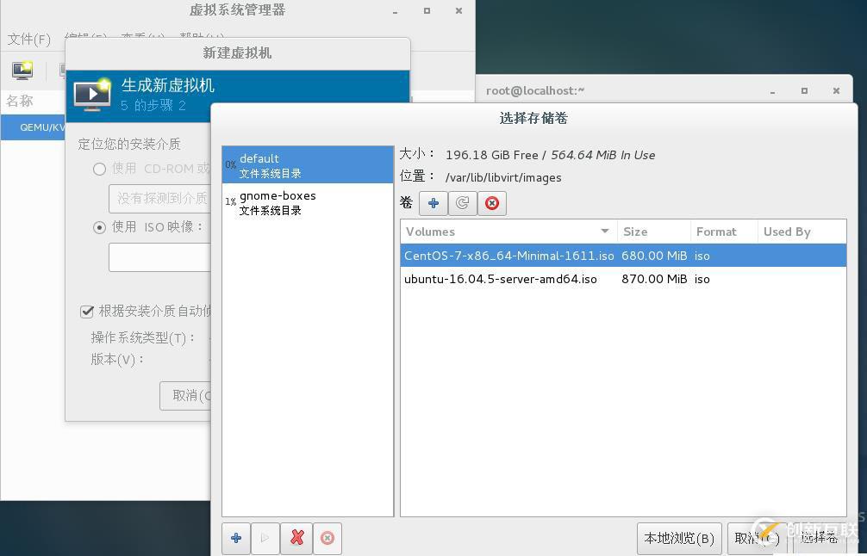This screenshot has width=867, height=556.
Task: Click the 870.00 MiB size cell
Action: pyautogui.click(x=654, y=279)
